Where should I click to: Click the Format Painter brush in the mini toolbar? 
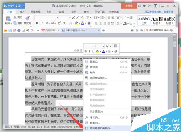point(115,52)
